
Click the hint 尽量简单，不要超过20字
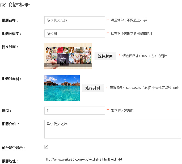129,20
